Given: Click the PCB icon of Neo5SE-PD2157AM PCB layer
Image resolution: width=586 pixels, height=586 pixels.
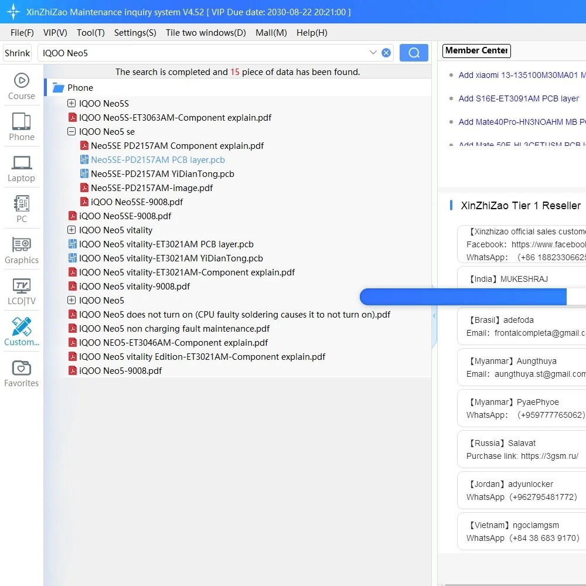Looking at the screenshot, I should (x=84, y=159).
